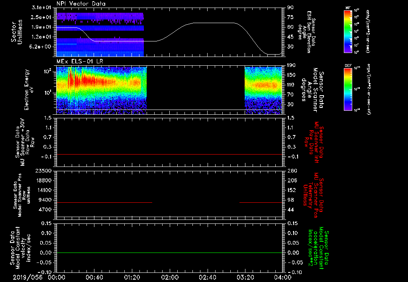Screen dimensions: 408x282
Task: Click the 90 degree elevation tick label
Action: 290,8
